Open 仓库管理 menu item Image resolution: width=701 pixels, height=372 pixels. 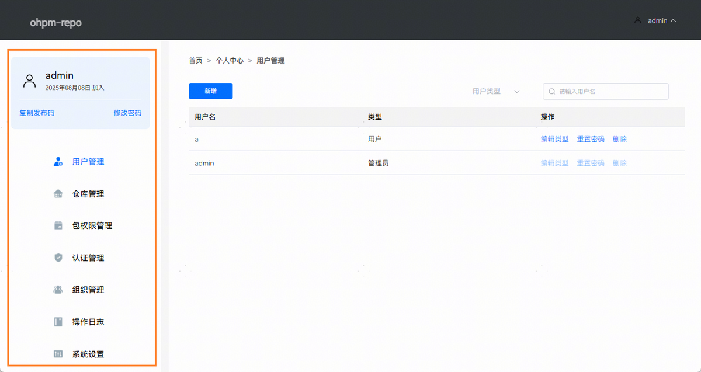click(88, 194)
